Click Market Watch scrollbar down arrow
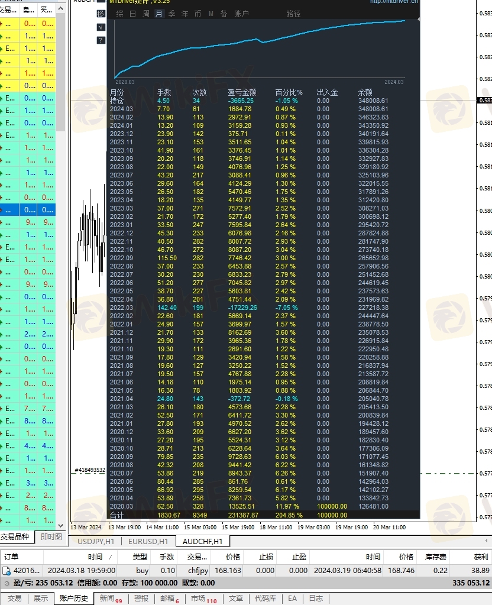 60,526
